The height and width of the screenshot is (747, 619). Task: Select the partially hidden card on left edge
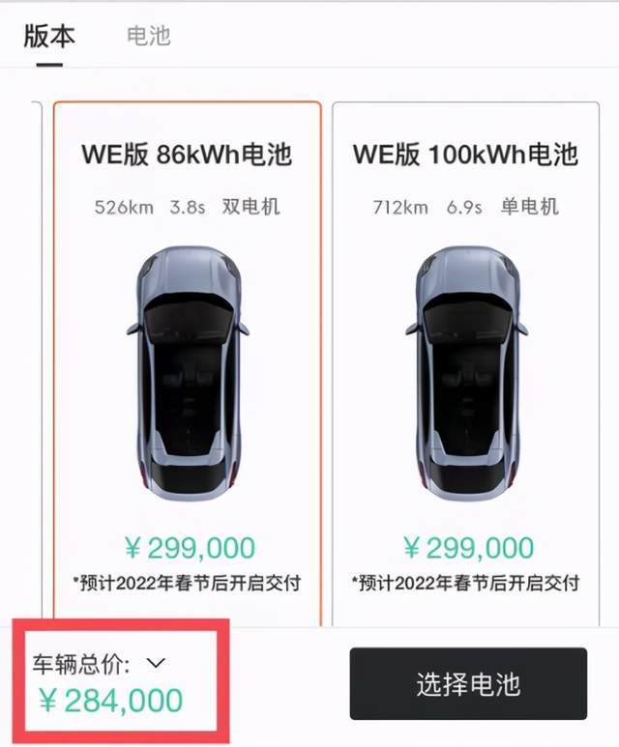[x=37, y=362]
